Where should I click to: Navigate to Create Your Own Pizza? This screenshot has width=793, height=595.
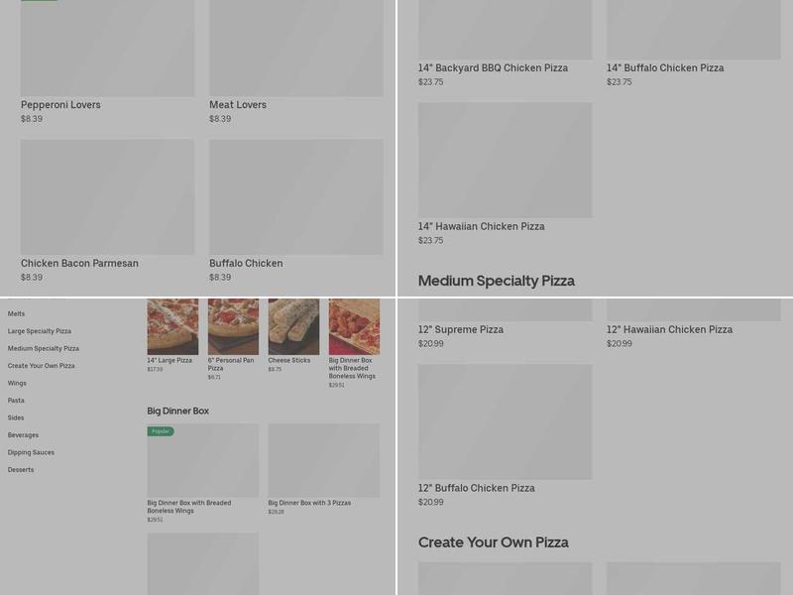(40, 365)
